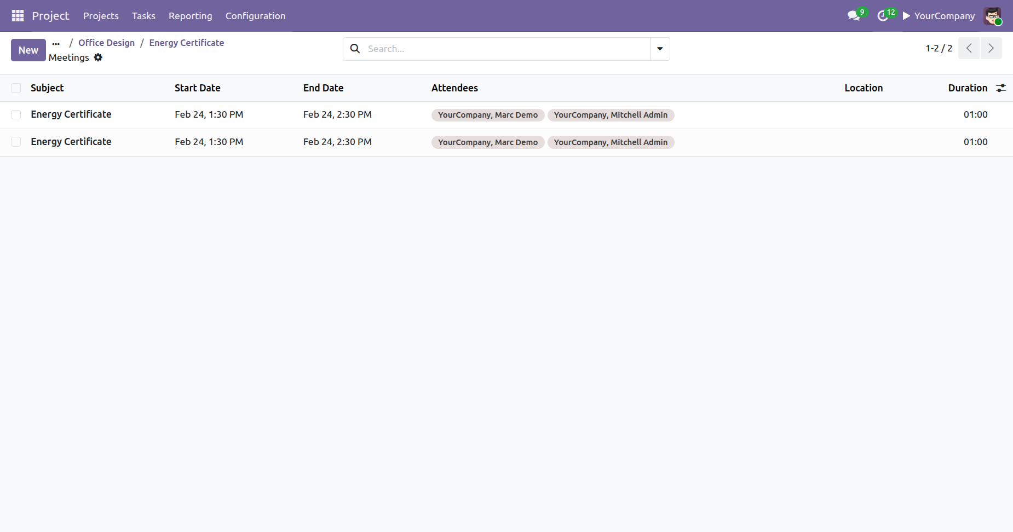The image size is (1013, 532).
Task: Navigate to Office Design breadcrumb link
Action: tap(106, 43)
